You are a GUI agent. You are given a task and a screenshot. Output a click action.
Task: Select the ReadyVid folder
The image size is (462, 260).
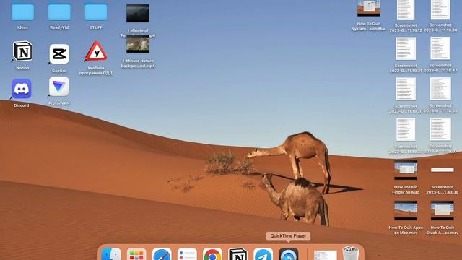point(59,12)
